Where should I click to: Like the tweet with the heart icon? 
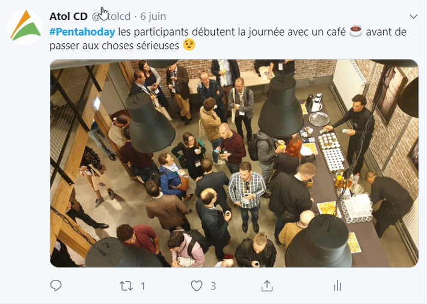tap(196, 286)
